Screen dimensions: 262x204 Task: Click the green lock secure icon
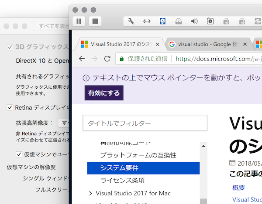122,59
